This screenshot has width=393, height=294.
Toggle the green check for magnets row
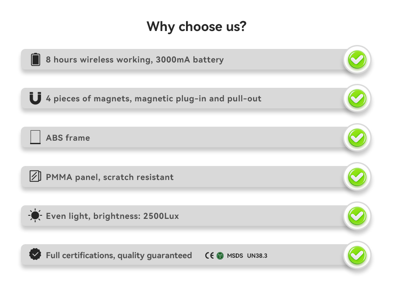point(357,99)
